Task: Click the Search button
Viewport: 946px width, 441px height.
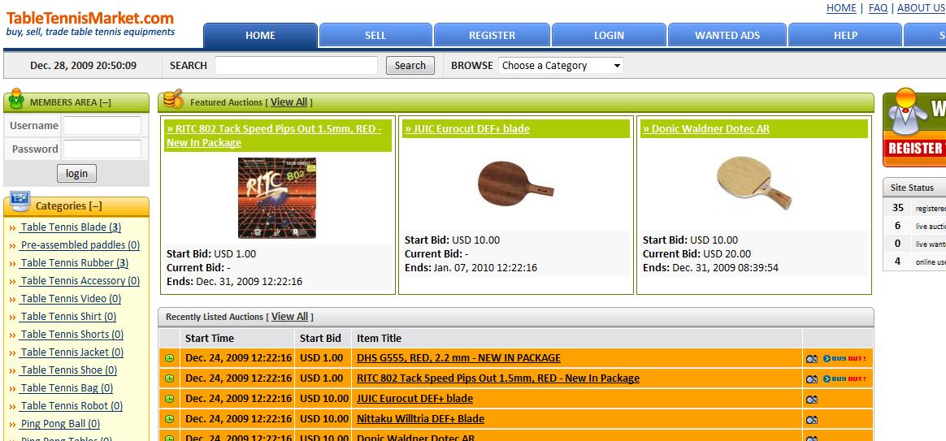Action: point(410,66)
